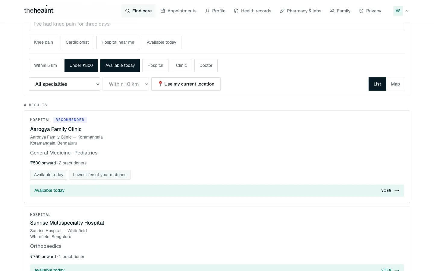Viewport: 434px width, 271px height.
Task: Disable the Available today filter chip
Action: coord(120,66)
